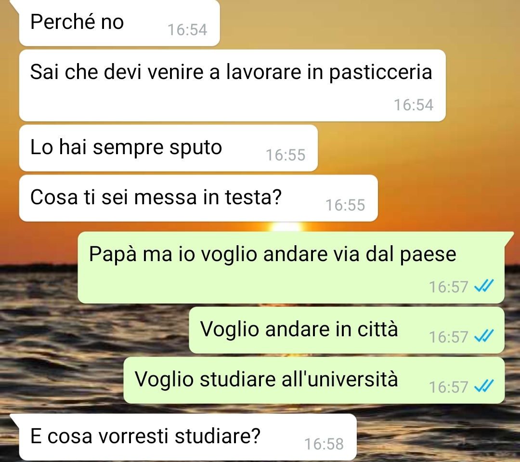The width and height of the screenshot is (520, 462).
Task: Select 'E cosa vorresti studiare?' message
Action: pyautogui.click(x=188, y=437)
